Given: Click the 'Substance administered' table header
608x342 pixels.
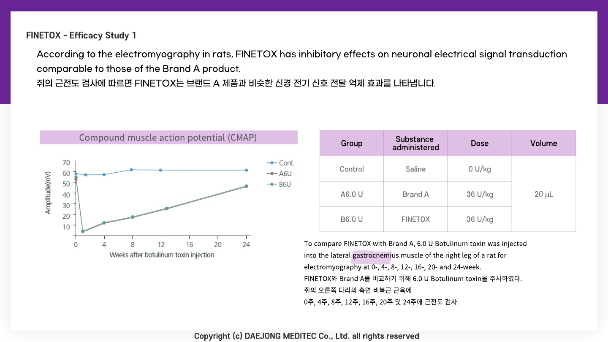Looking at the screenshot, I should coord(416,144).
